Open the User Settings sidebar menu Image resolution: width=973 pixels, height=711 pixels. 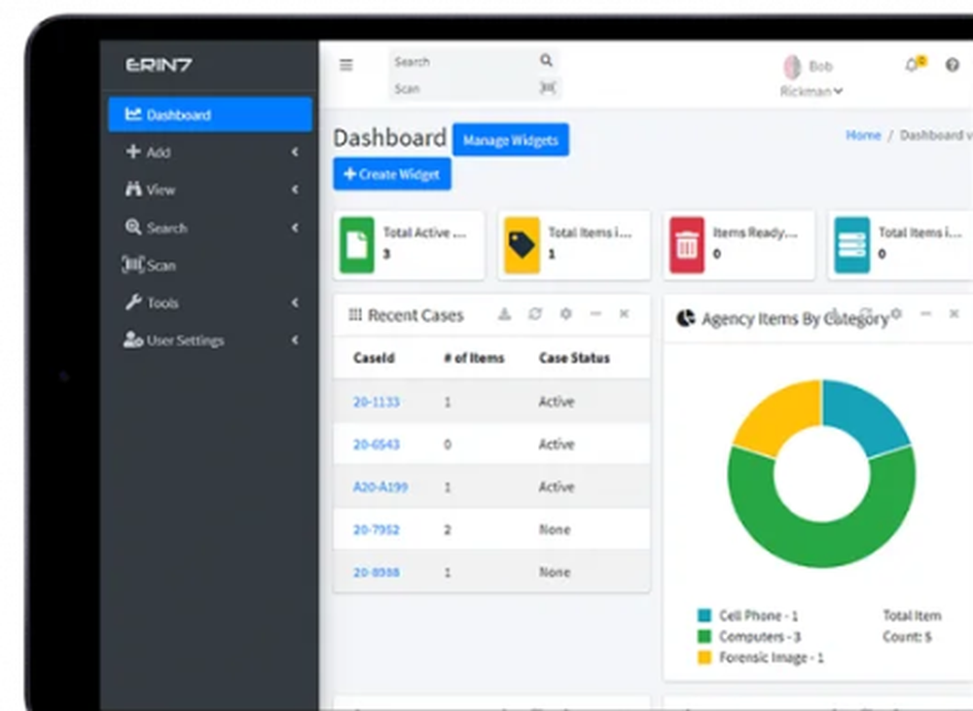(210, 340)
